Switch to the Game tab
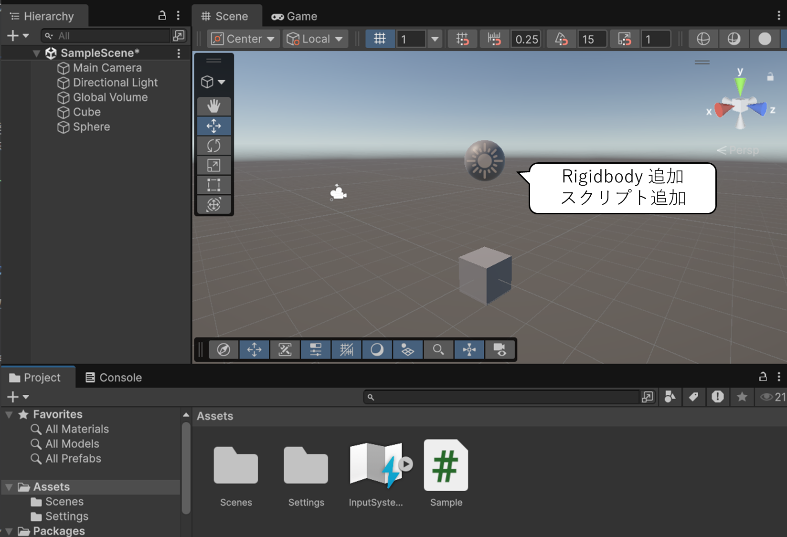Screen dimensions: 787x537 pos(295,16)
